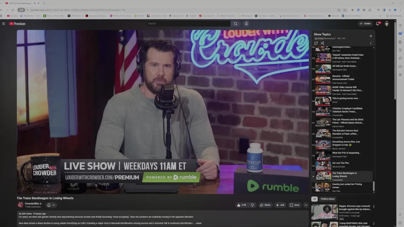Image resolution: width=404 pixels, height=227 pixels.
Task: Save the video to a playlist
Action: 294,205
